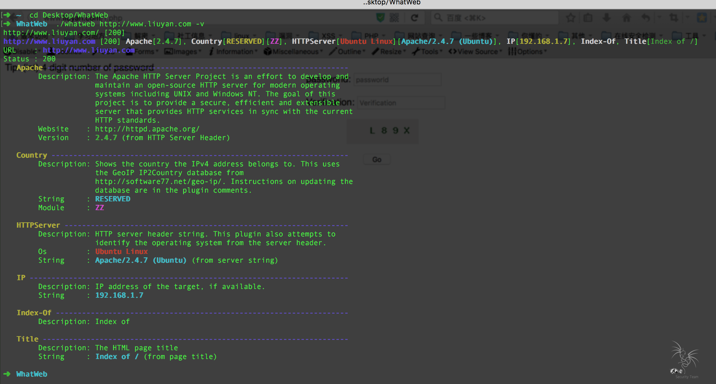Screen dimensions: 716x384
Task: Click the password input field
Action: (x=397, y=80)
